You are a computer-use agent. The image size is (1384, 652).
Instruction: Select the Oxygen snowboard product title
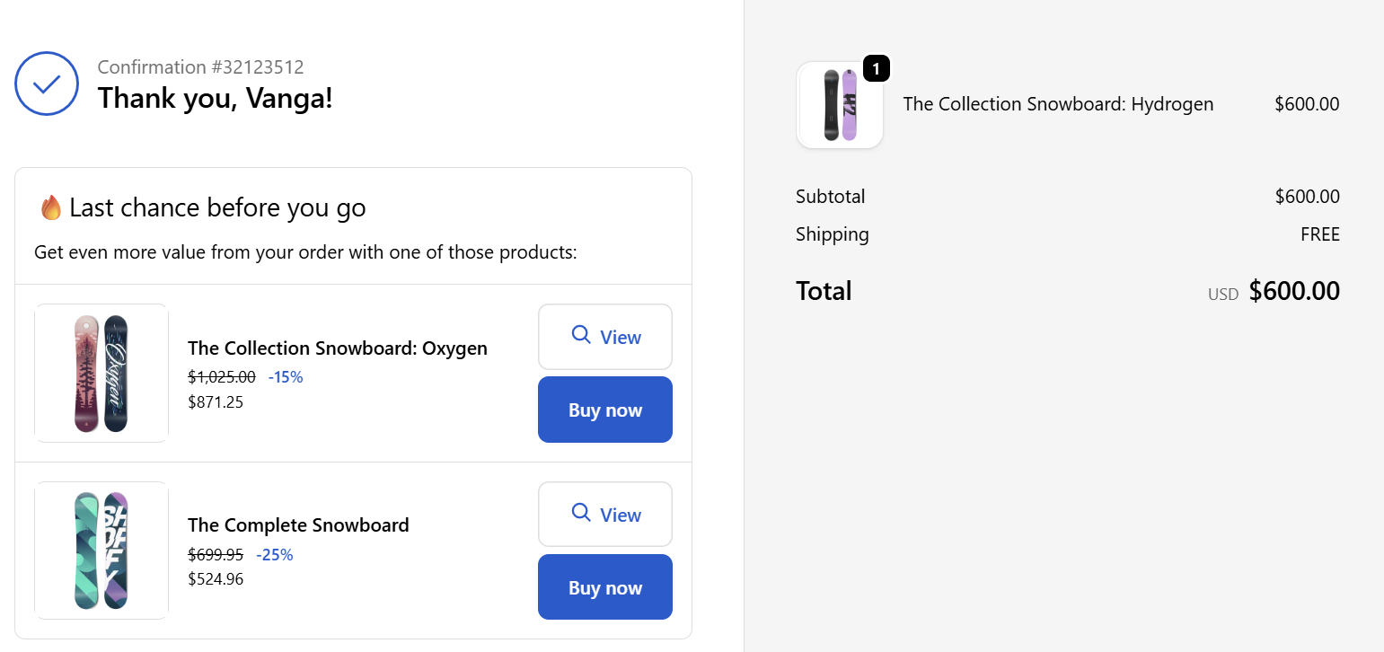pyautogui.click(x=337, y=348)
